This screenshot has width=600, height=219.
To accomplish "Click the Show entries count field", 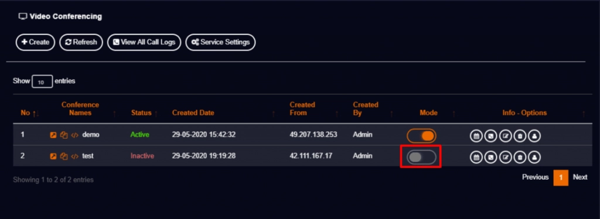I will pos(42,81).
